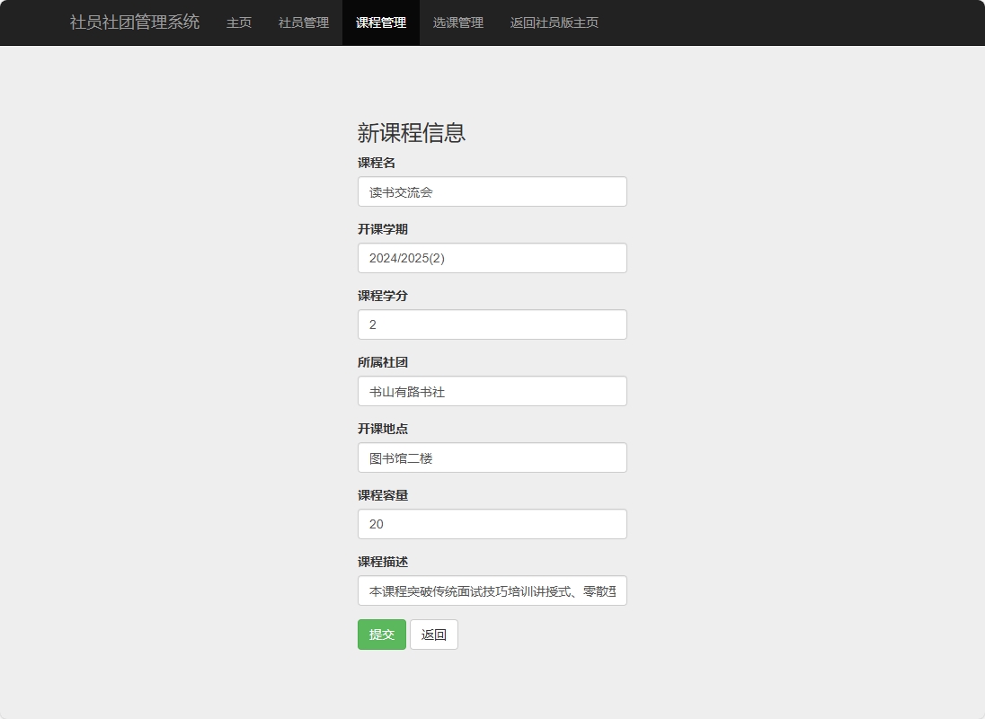Focus the 所属社团 field showing 书山有路书社
The image size is (985, 719).
[x=492, y=391]
